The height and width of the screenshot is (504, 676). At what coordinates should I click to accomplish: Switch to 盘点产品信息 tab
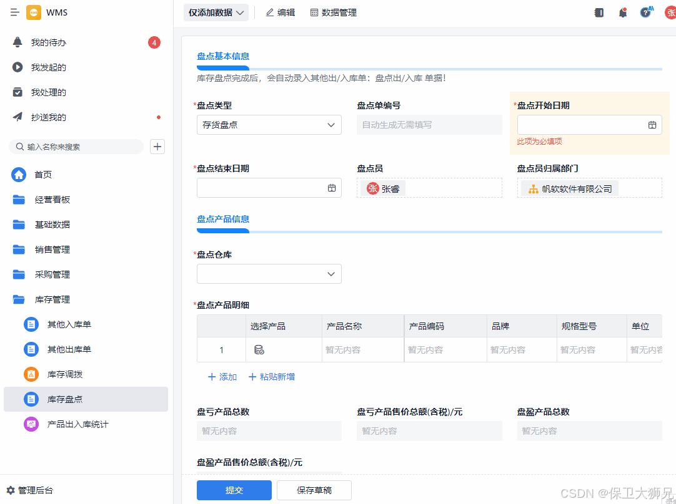tap(223, 219)
